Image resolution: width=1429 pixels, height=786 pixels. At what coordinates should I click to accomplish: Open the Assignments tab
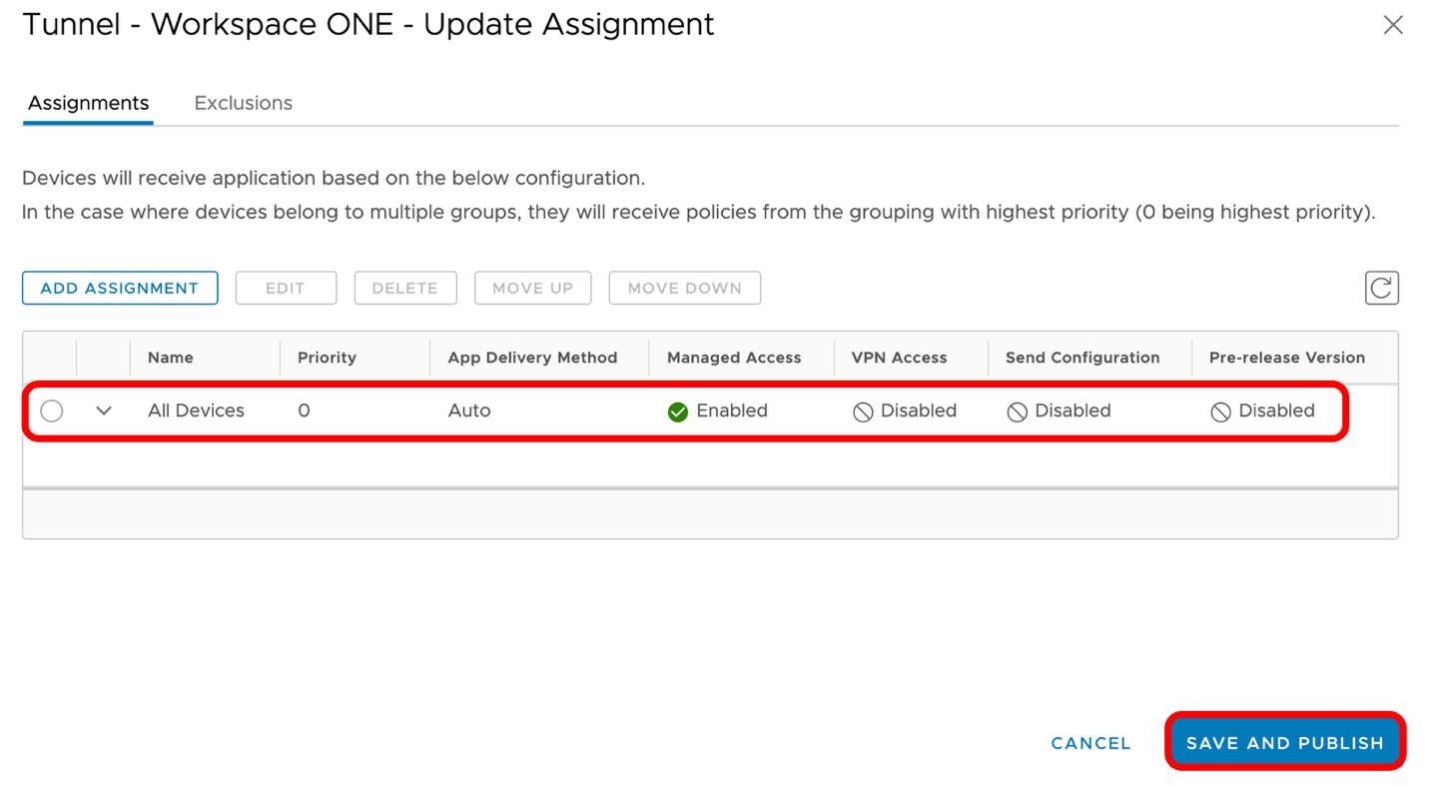pyautogui.click(x=88, y=103)
